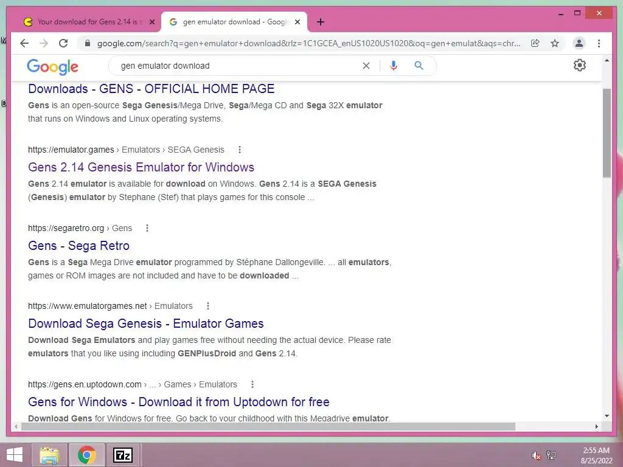Maximize the Chrome window
Viewport: 623px width, 467px height.
(x=577, y=13)
